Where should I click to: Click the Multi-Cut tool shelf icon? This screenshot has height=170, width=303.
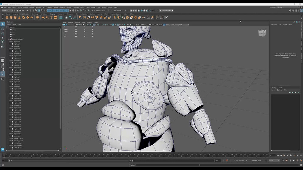pyautogui.click(x=158, y=17)
